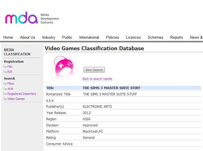Click the MDA logo
This screenshot has width=203, height=151.
coord(21,18)
